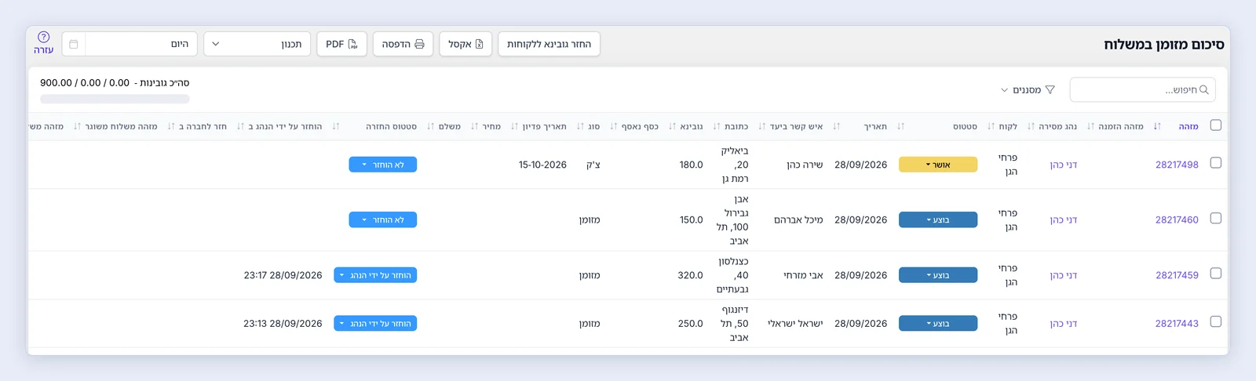Screen dimensions: 1256x381
Task: Open shipment link 28217459
Action: pos(1177,275)
